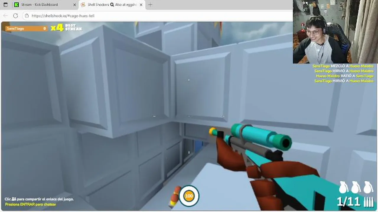Click the streamer webcam overlay

point(335,32)
